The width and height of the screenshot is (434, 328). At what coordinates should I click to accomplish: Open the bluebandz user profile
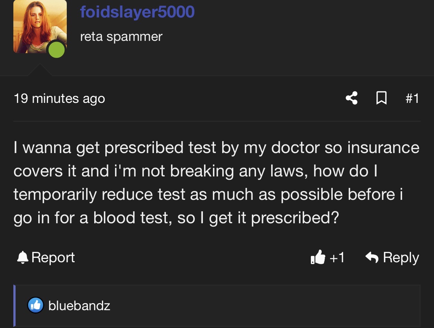pyautogui.click(x=79, y=306)
